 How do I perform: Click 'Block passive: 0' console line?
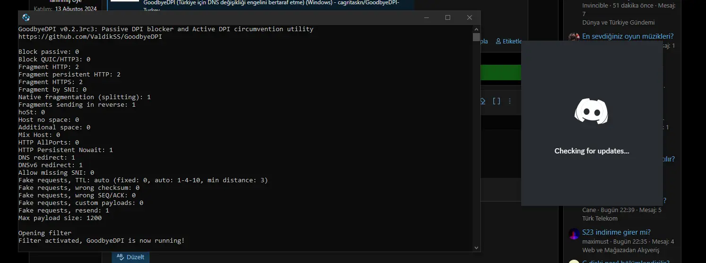pos(49,51)
